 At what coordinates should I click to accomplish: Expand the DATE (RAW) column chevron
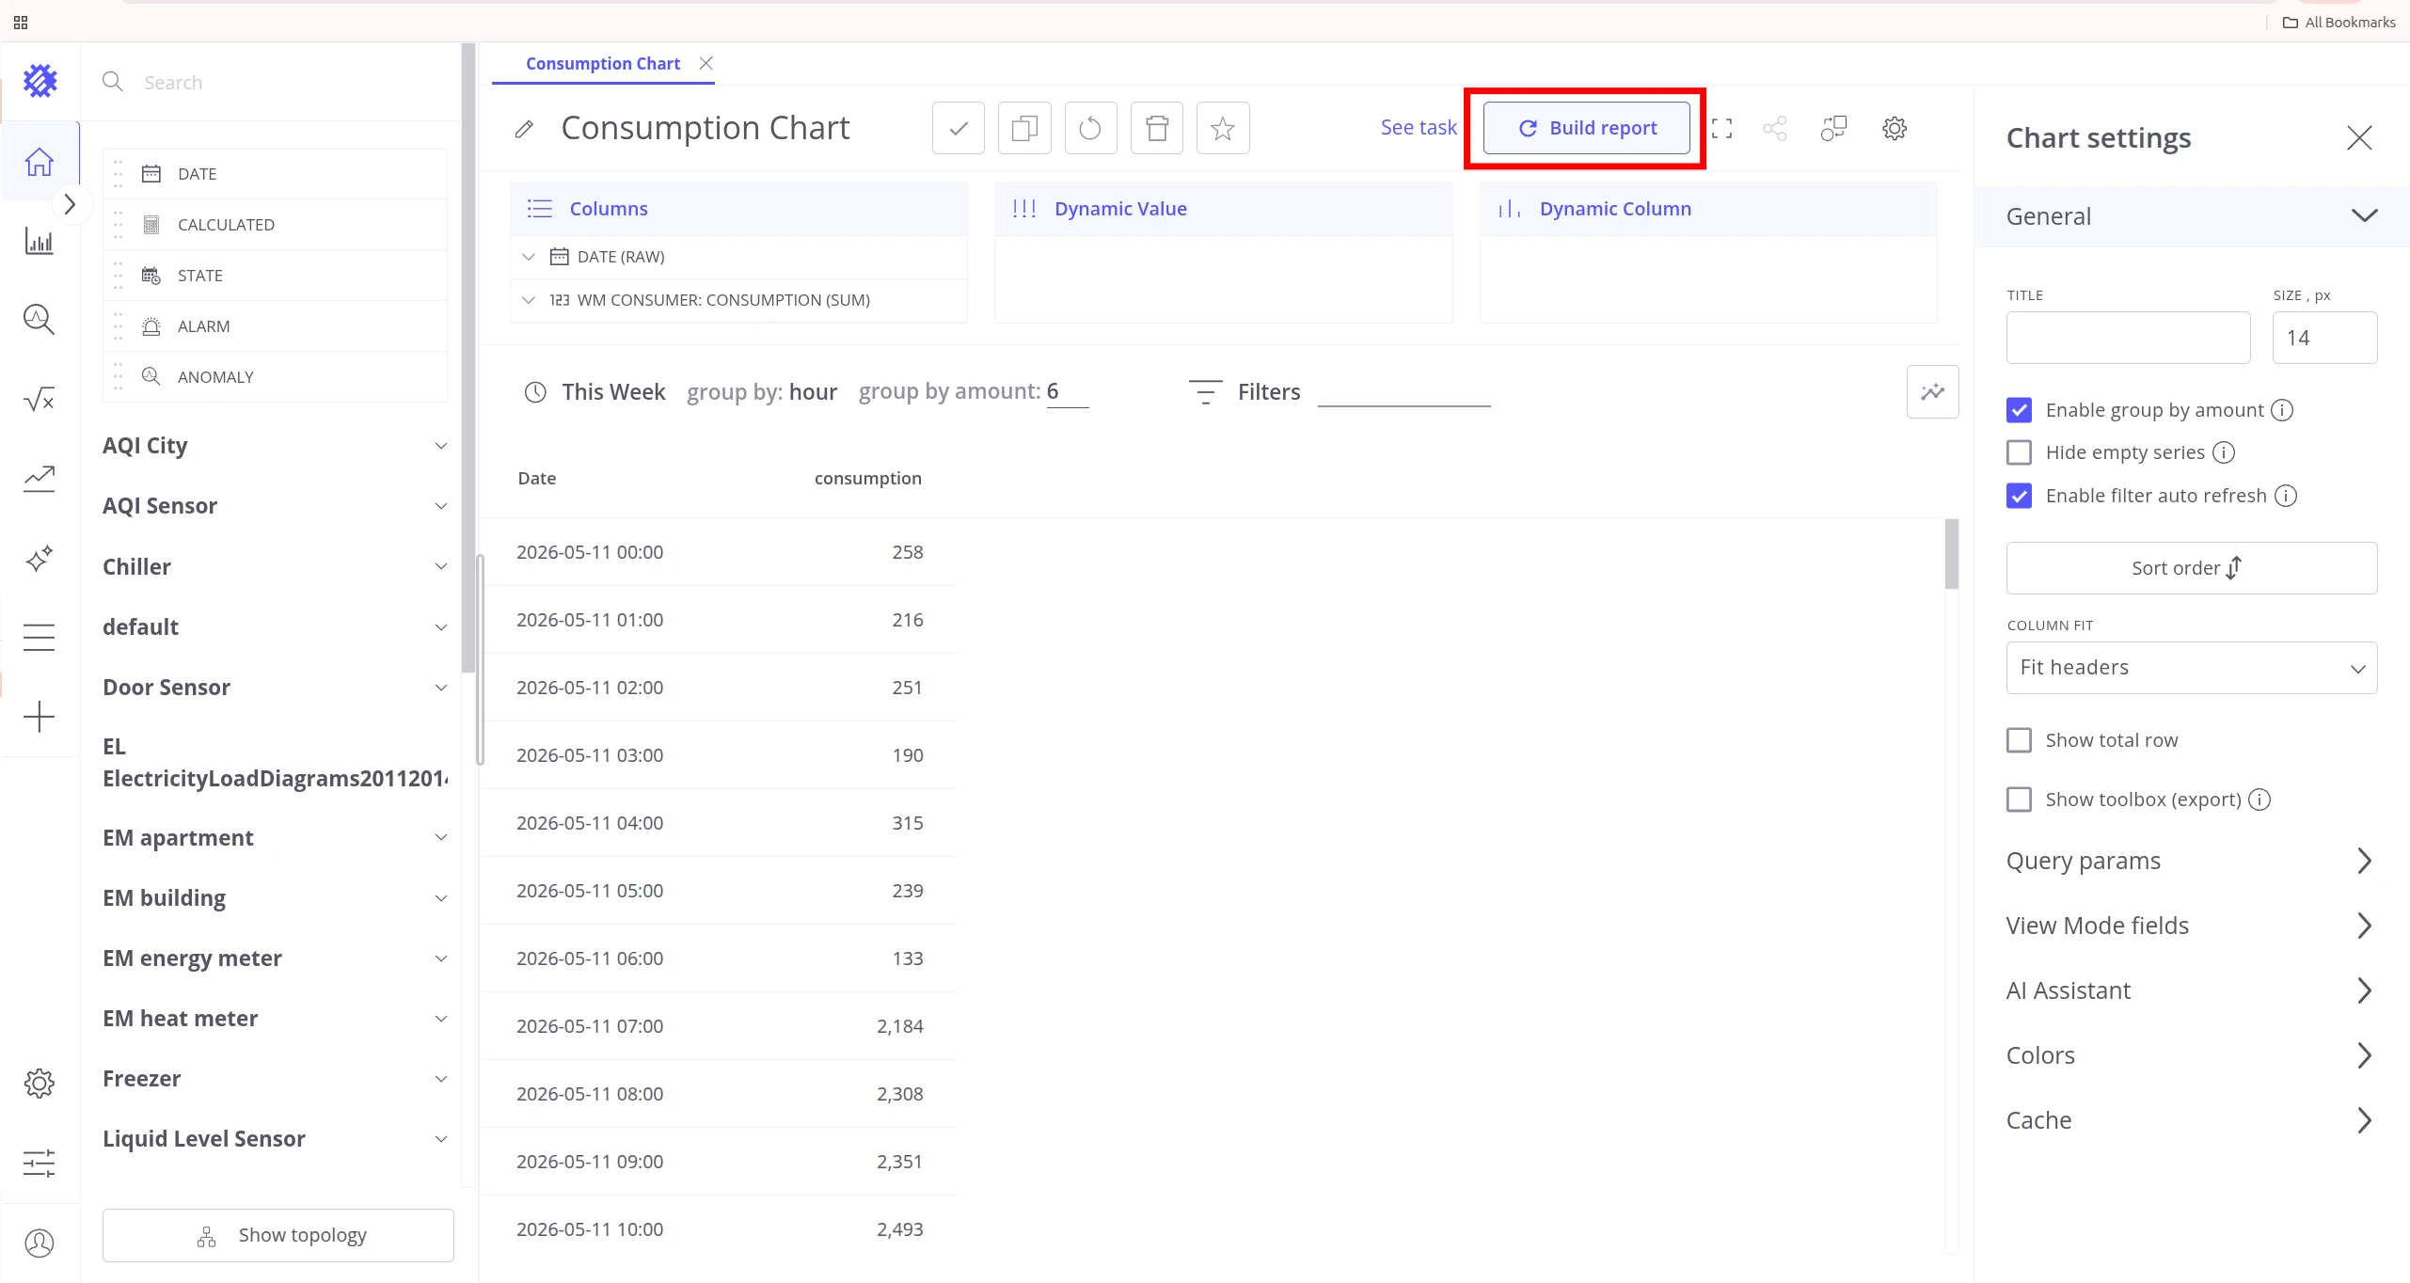click(x=529, y=257)
